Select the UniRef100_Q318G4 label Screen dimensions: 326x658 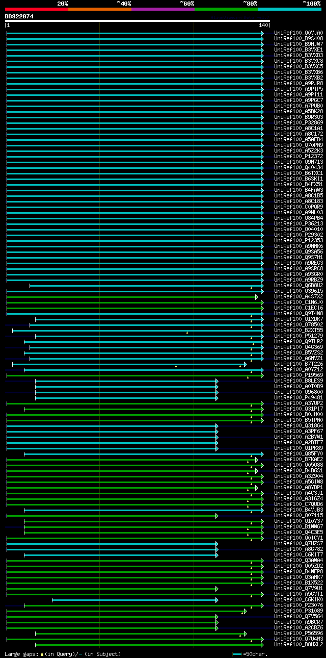pyautogui.click(x=298, y=425)
